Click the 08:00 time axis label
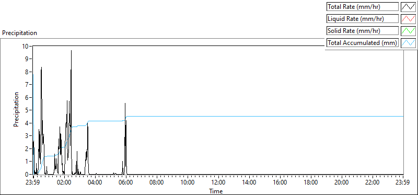 (157, 183)
